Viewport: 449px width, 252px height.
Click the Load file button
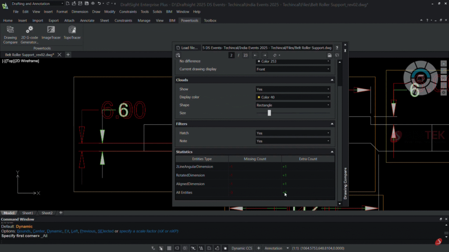tap(187, 48)
